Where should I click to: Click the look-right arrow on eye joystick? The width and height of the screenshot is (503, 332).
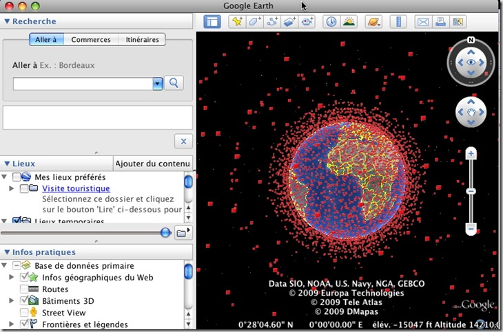[x=481, y=63]
